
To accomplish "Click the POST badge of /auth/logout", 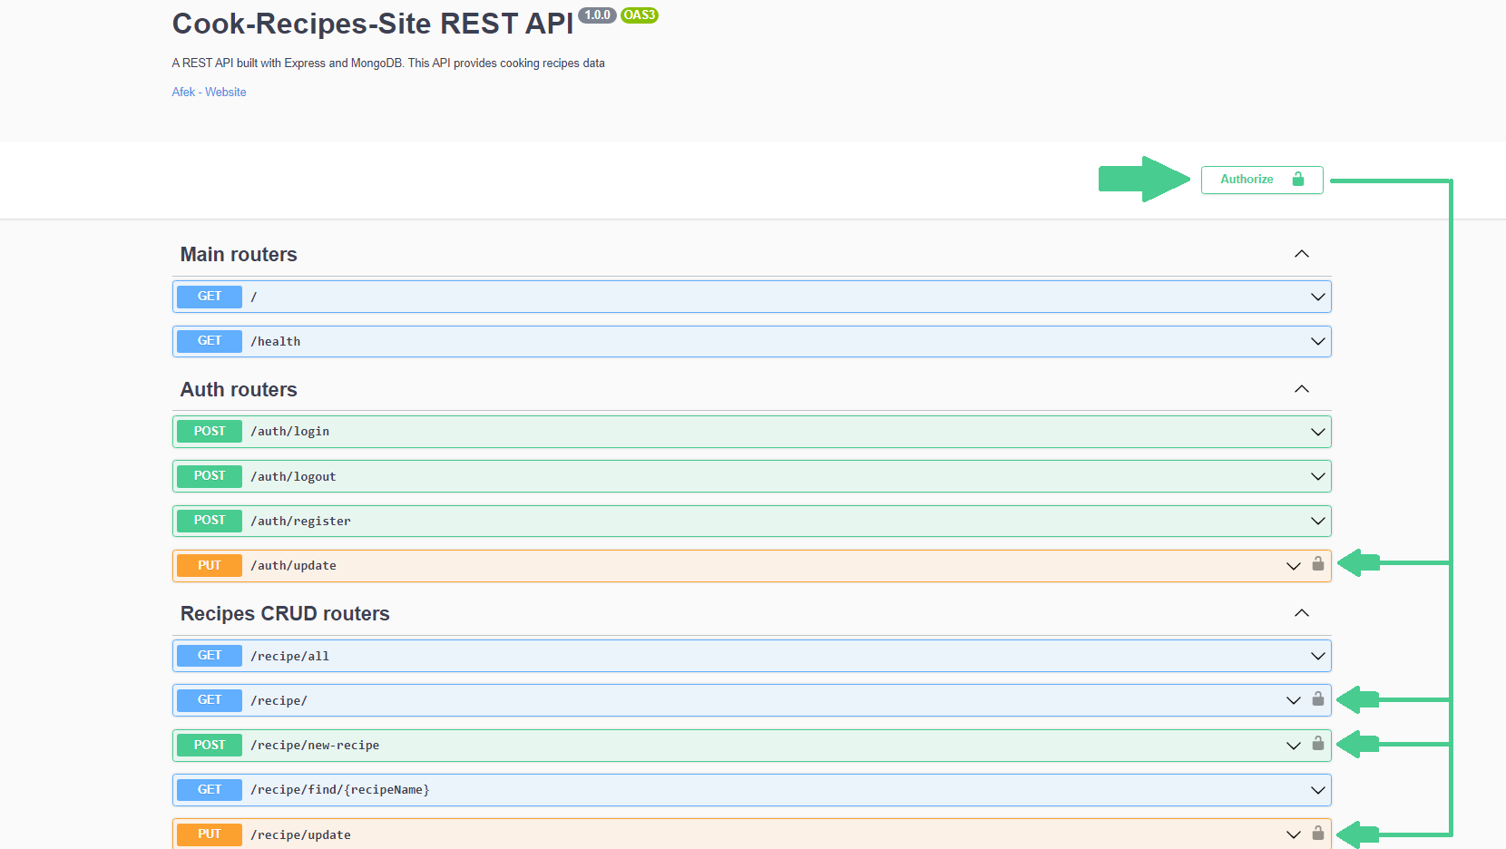I will pyautogui.click(x=210, y=476).
